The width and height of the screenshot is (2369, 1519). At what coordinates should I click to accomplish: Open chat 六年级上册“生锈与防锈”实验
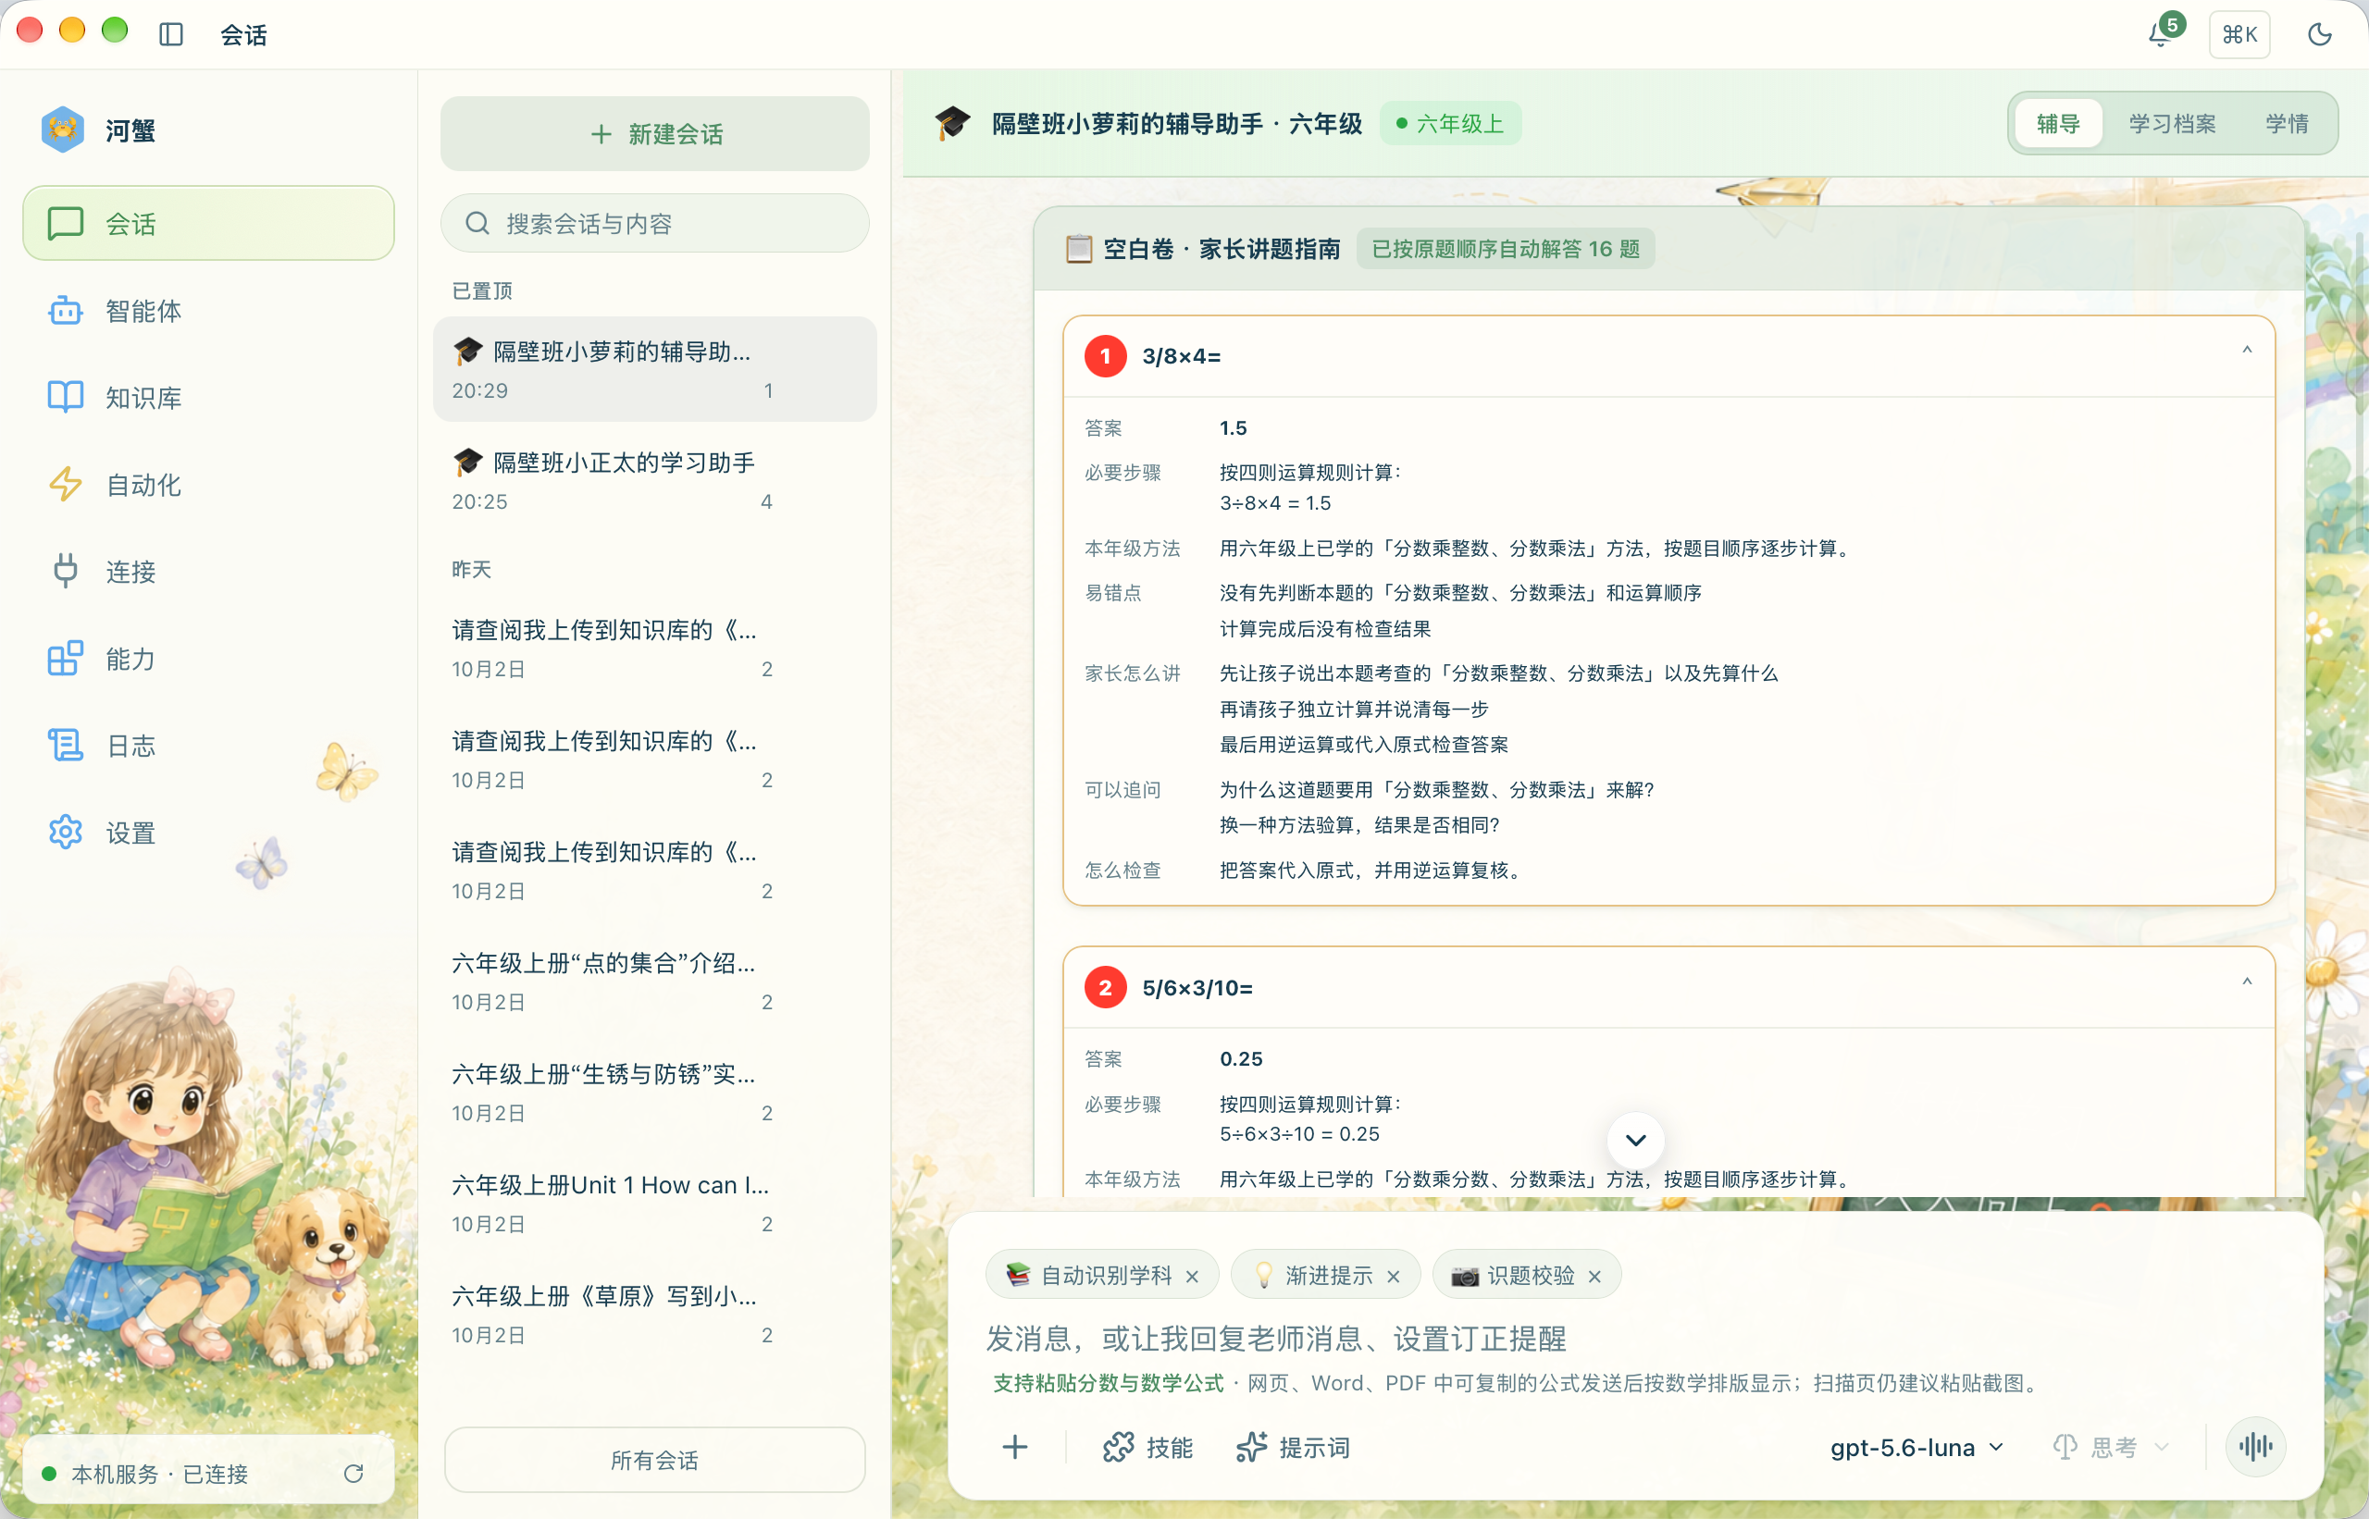[654, 1092]
